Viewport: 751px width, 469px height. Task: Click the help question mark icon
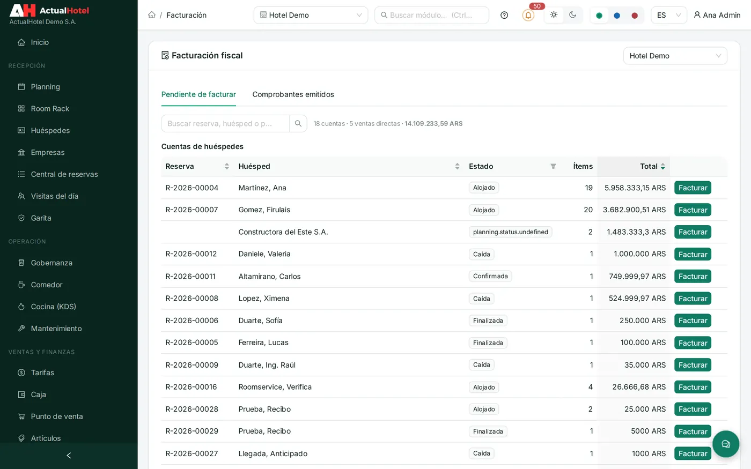click(504, 15)
